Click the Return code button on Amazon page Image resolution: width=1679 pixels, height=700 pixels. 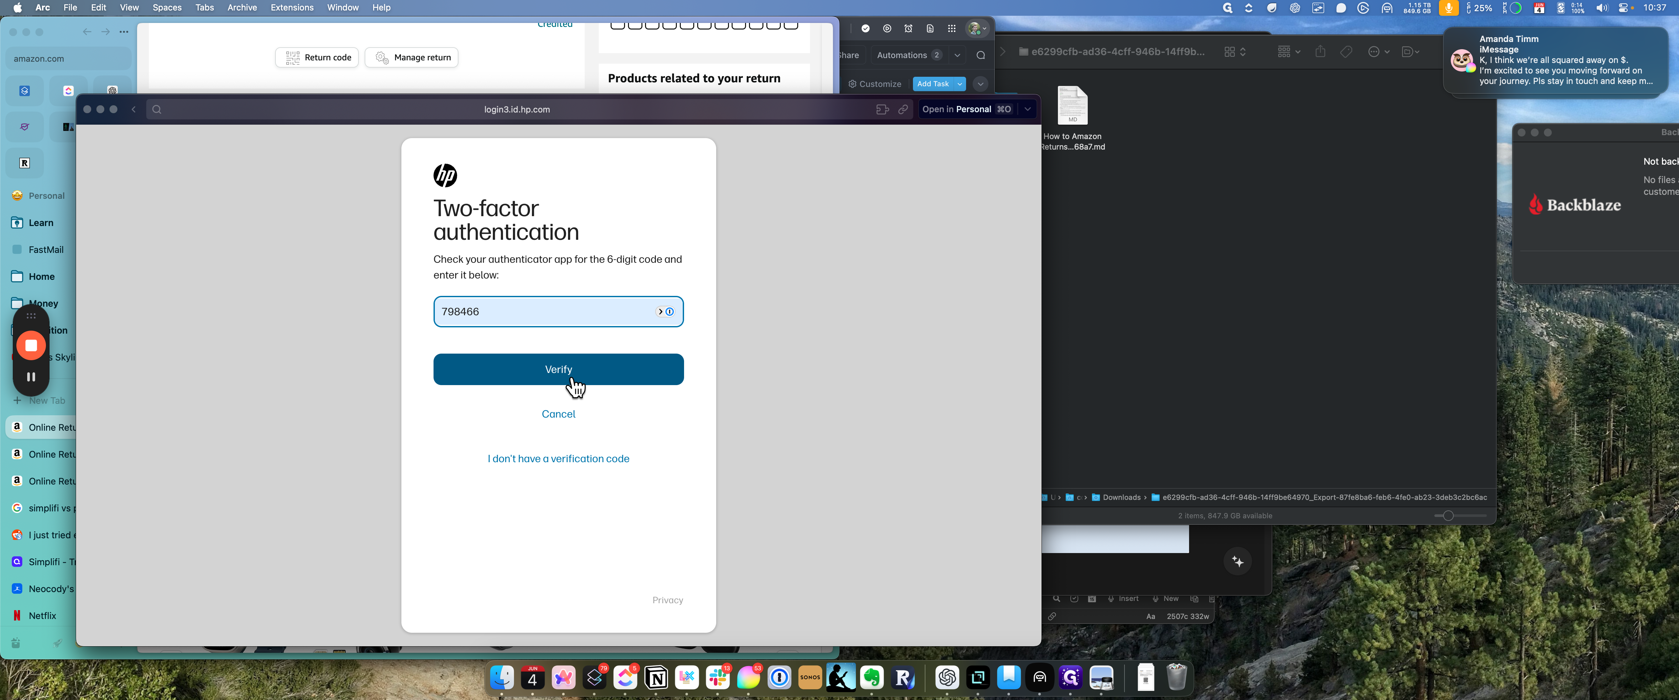(x=317, y=57)
